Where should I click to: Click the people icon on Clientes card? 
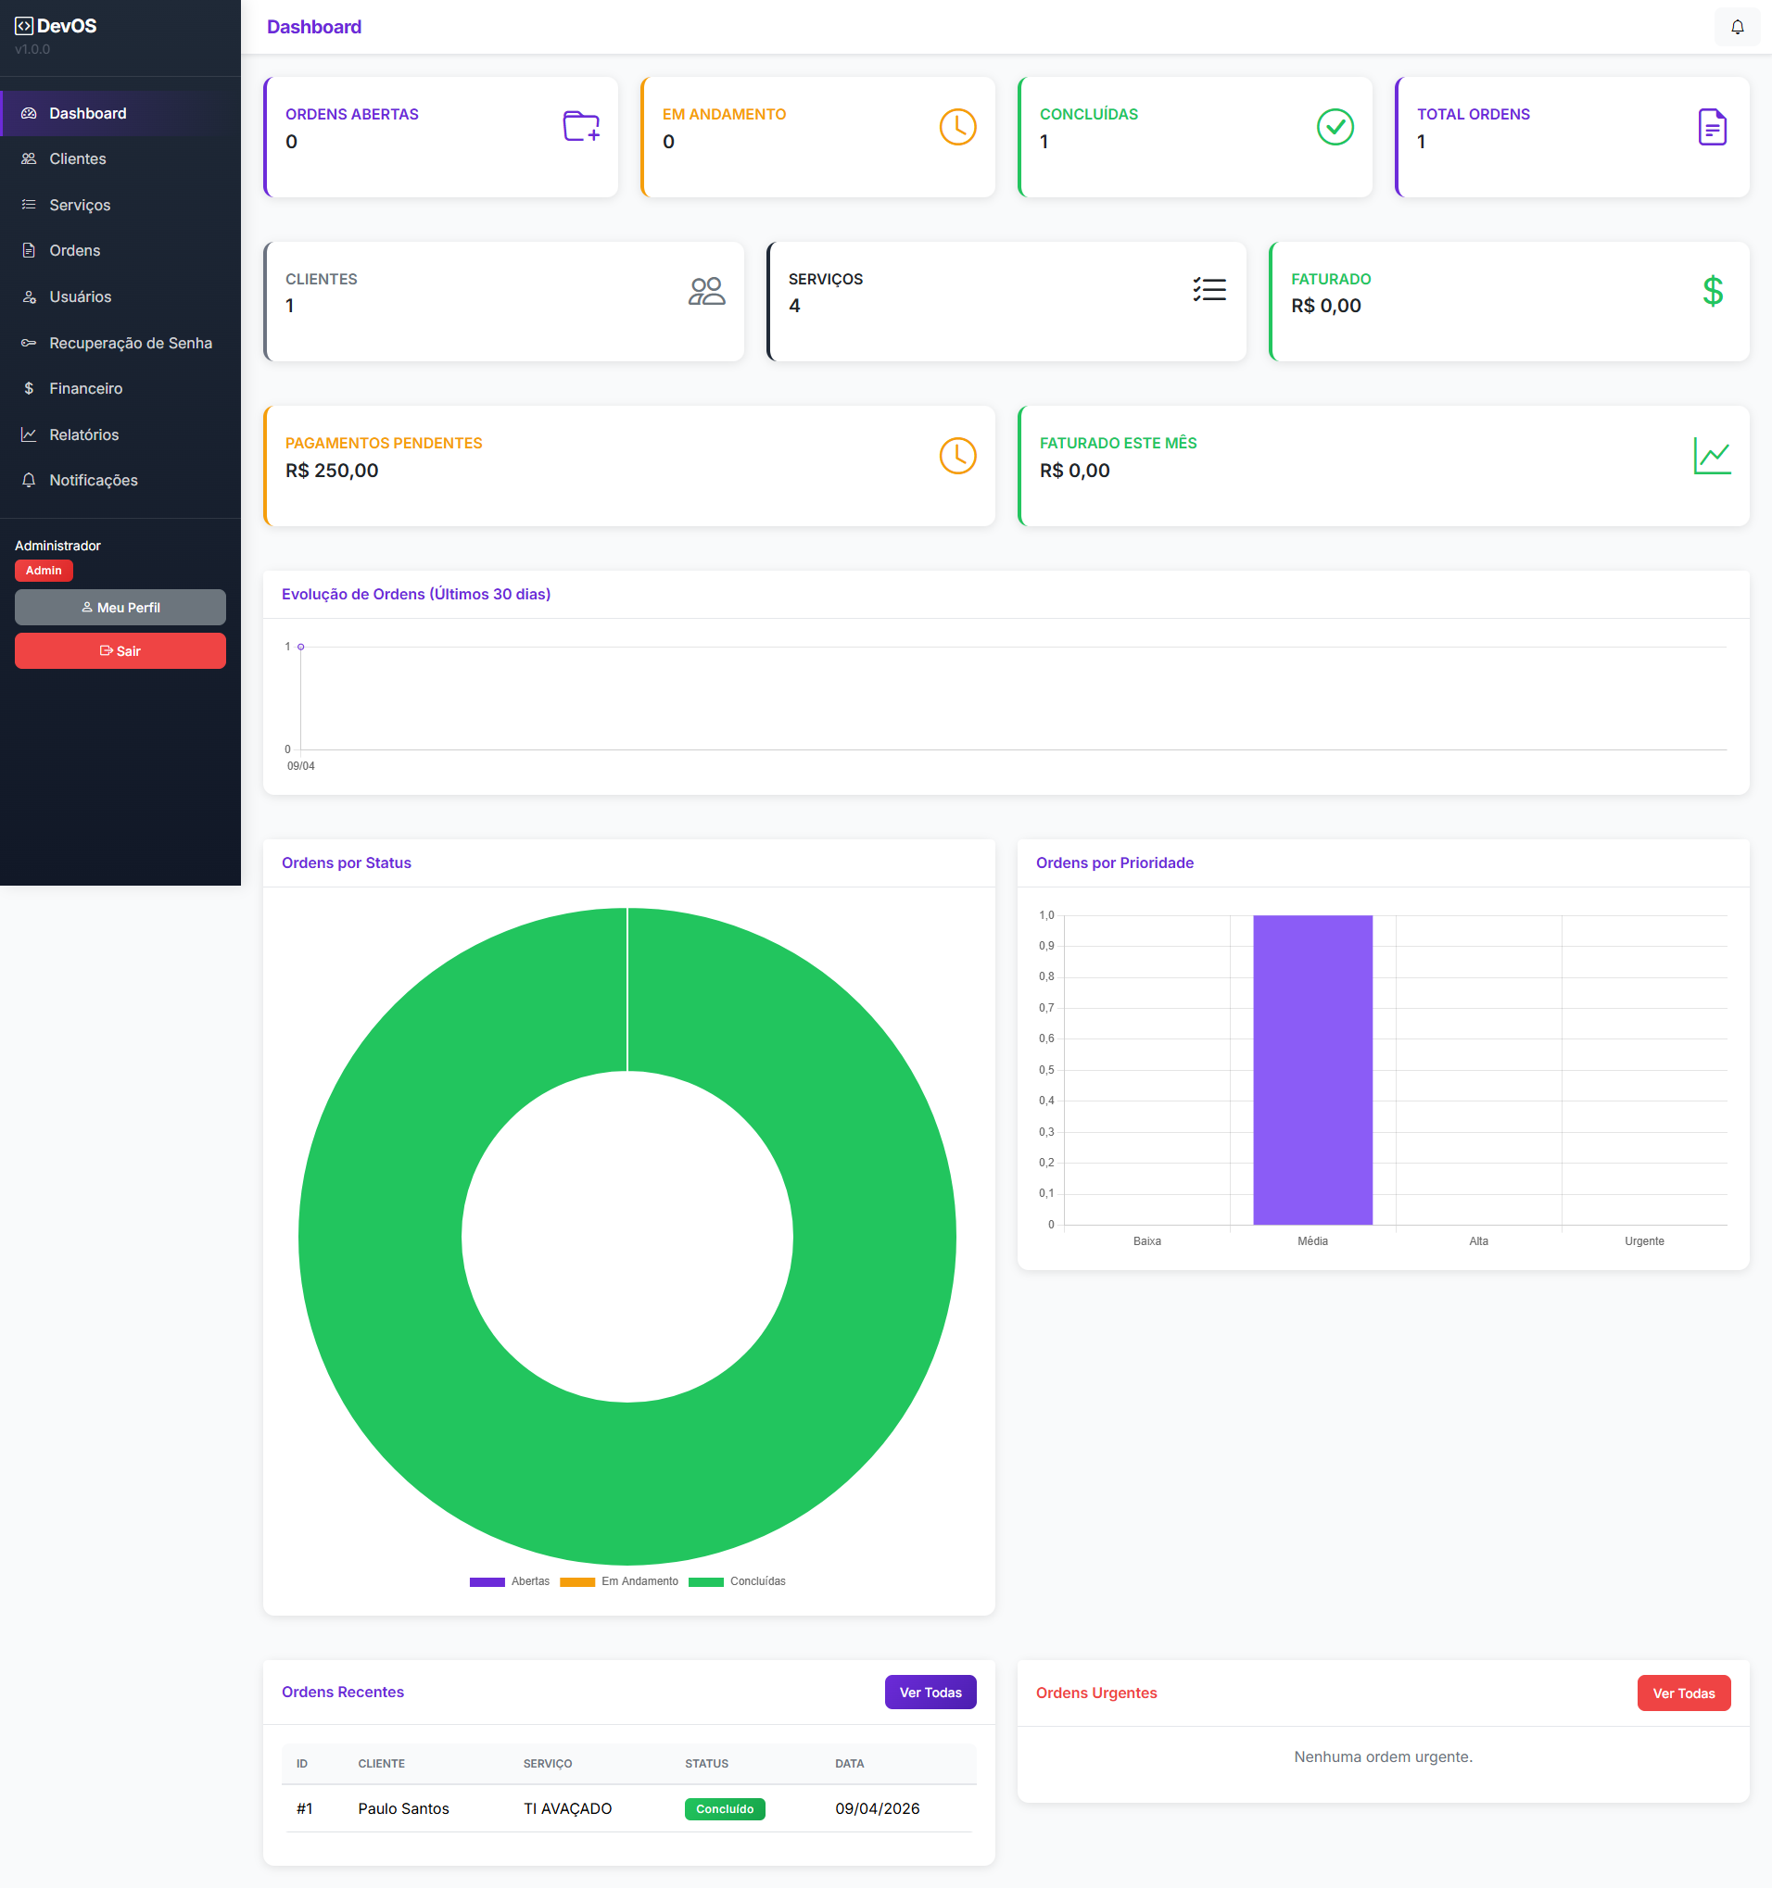[x=706, y=291]
